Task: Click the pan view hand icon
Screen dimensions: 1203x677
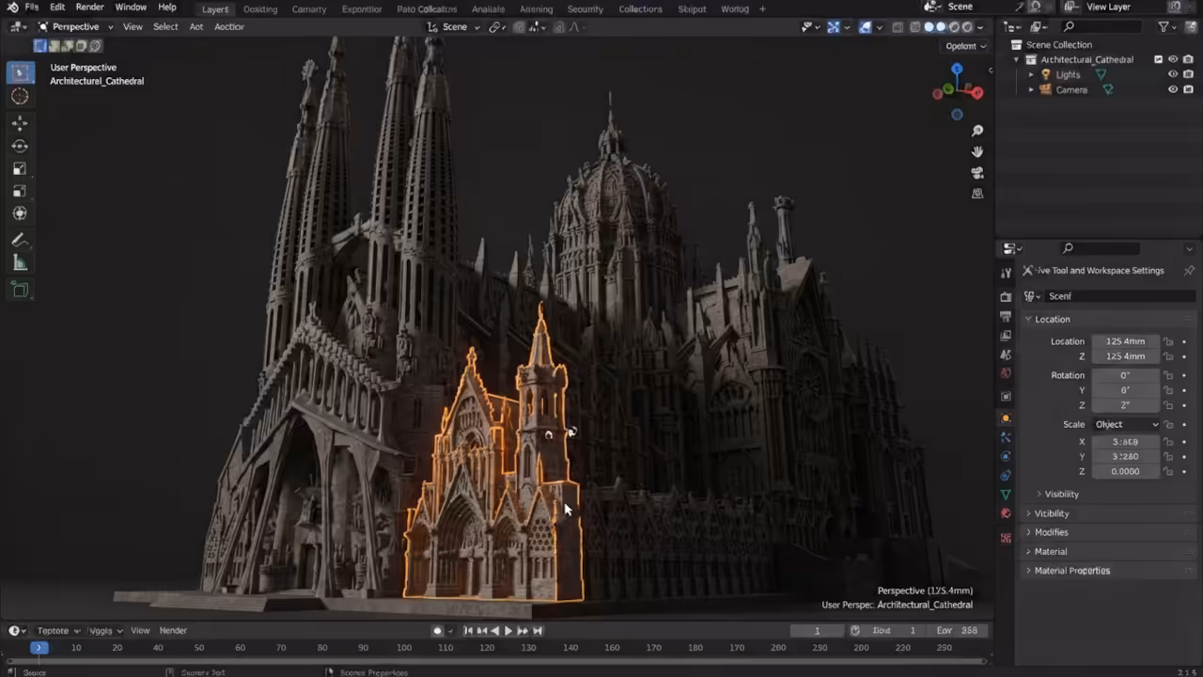Action: (977, 151)
